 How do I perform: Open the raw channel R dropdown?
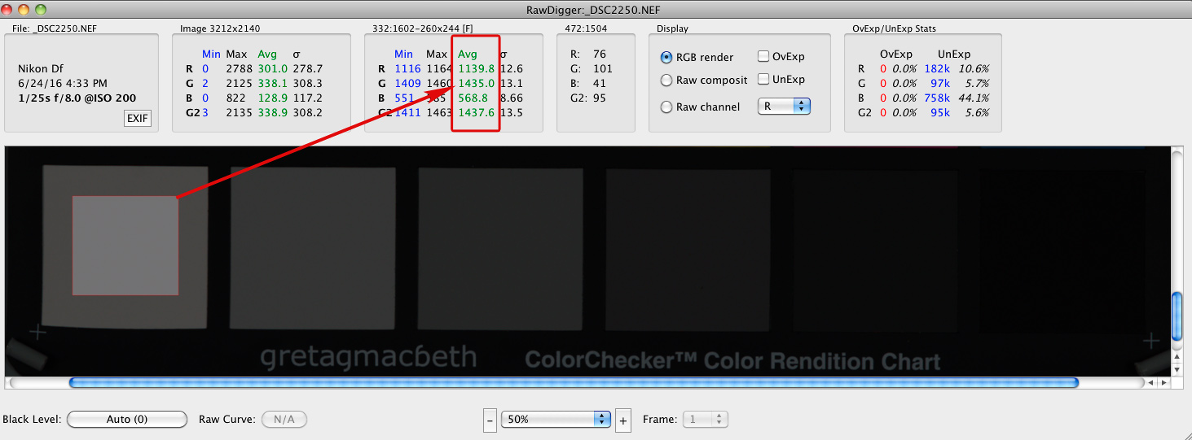(784, 107)
